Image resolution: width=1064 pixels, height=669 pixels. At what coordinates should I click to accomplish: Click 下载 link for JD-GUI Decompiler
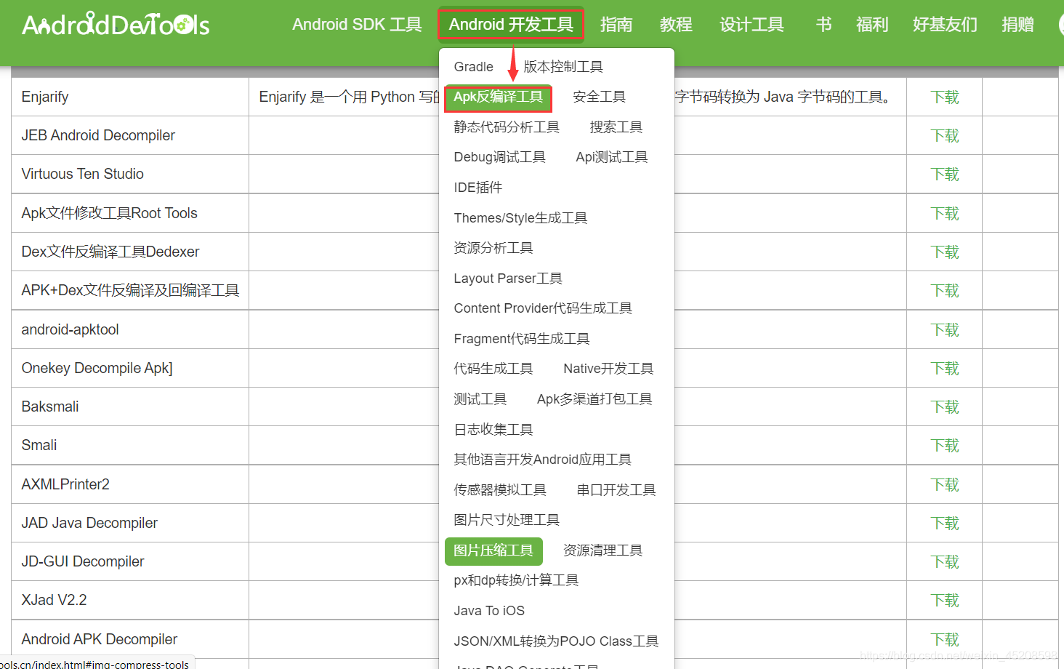tap(945, 562)
